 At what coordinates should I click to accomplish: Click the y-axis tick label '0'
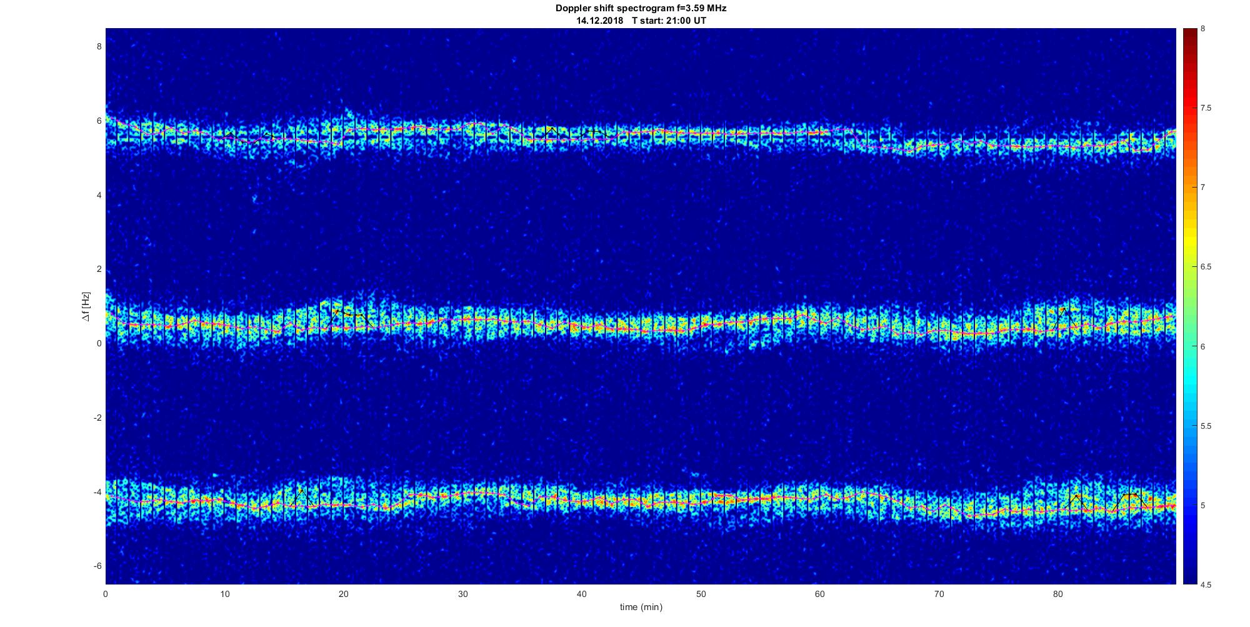pyautogui.click(x=99, y=344)
